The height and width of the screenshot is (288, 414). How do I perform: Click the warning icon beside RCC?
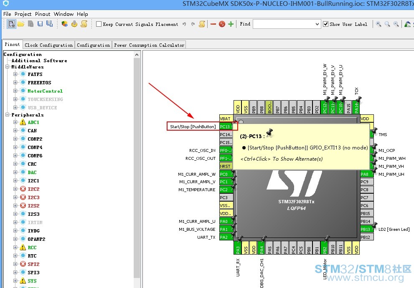coord(23,248)
